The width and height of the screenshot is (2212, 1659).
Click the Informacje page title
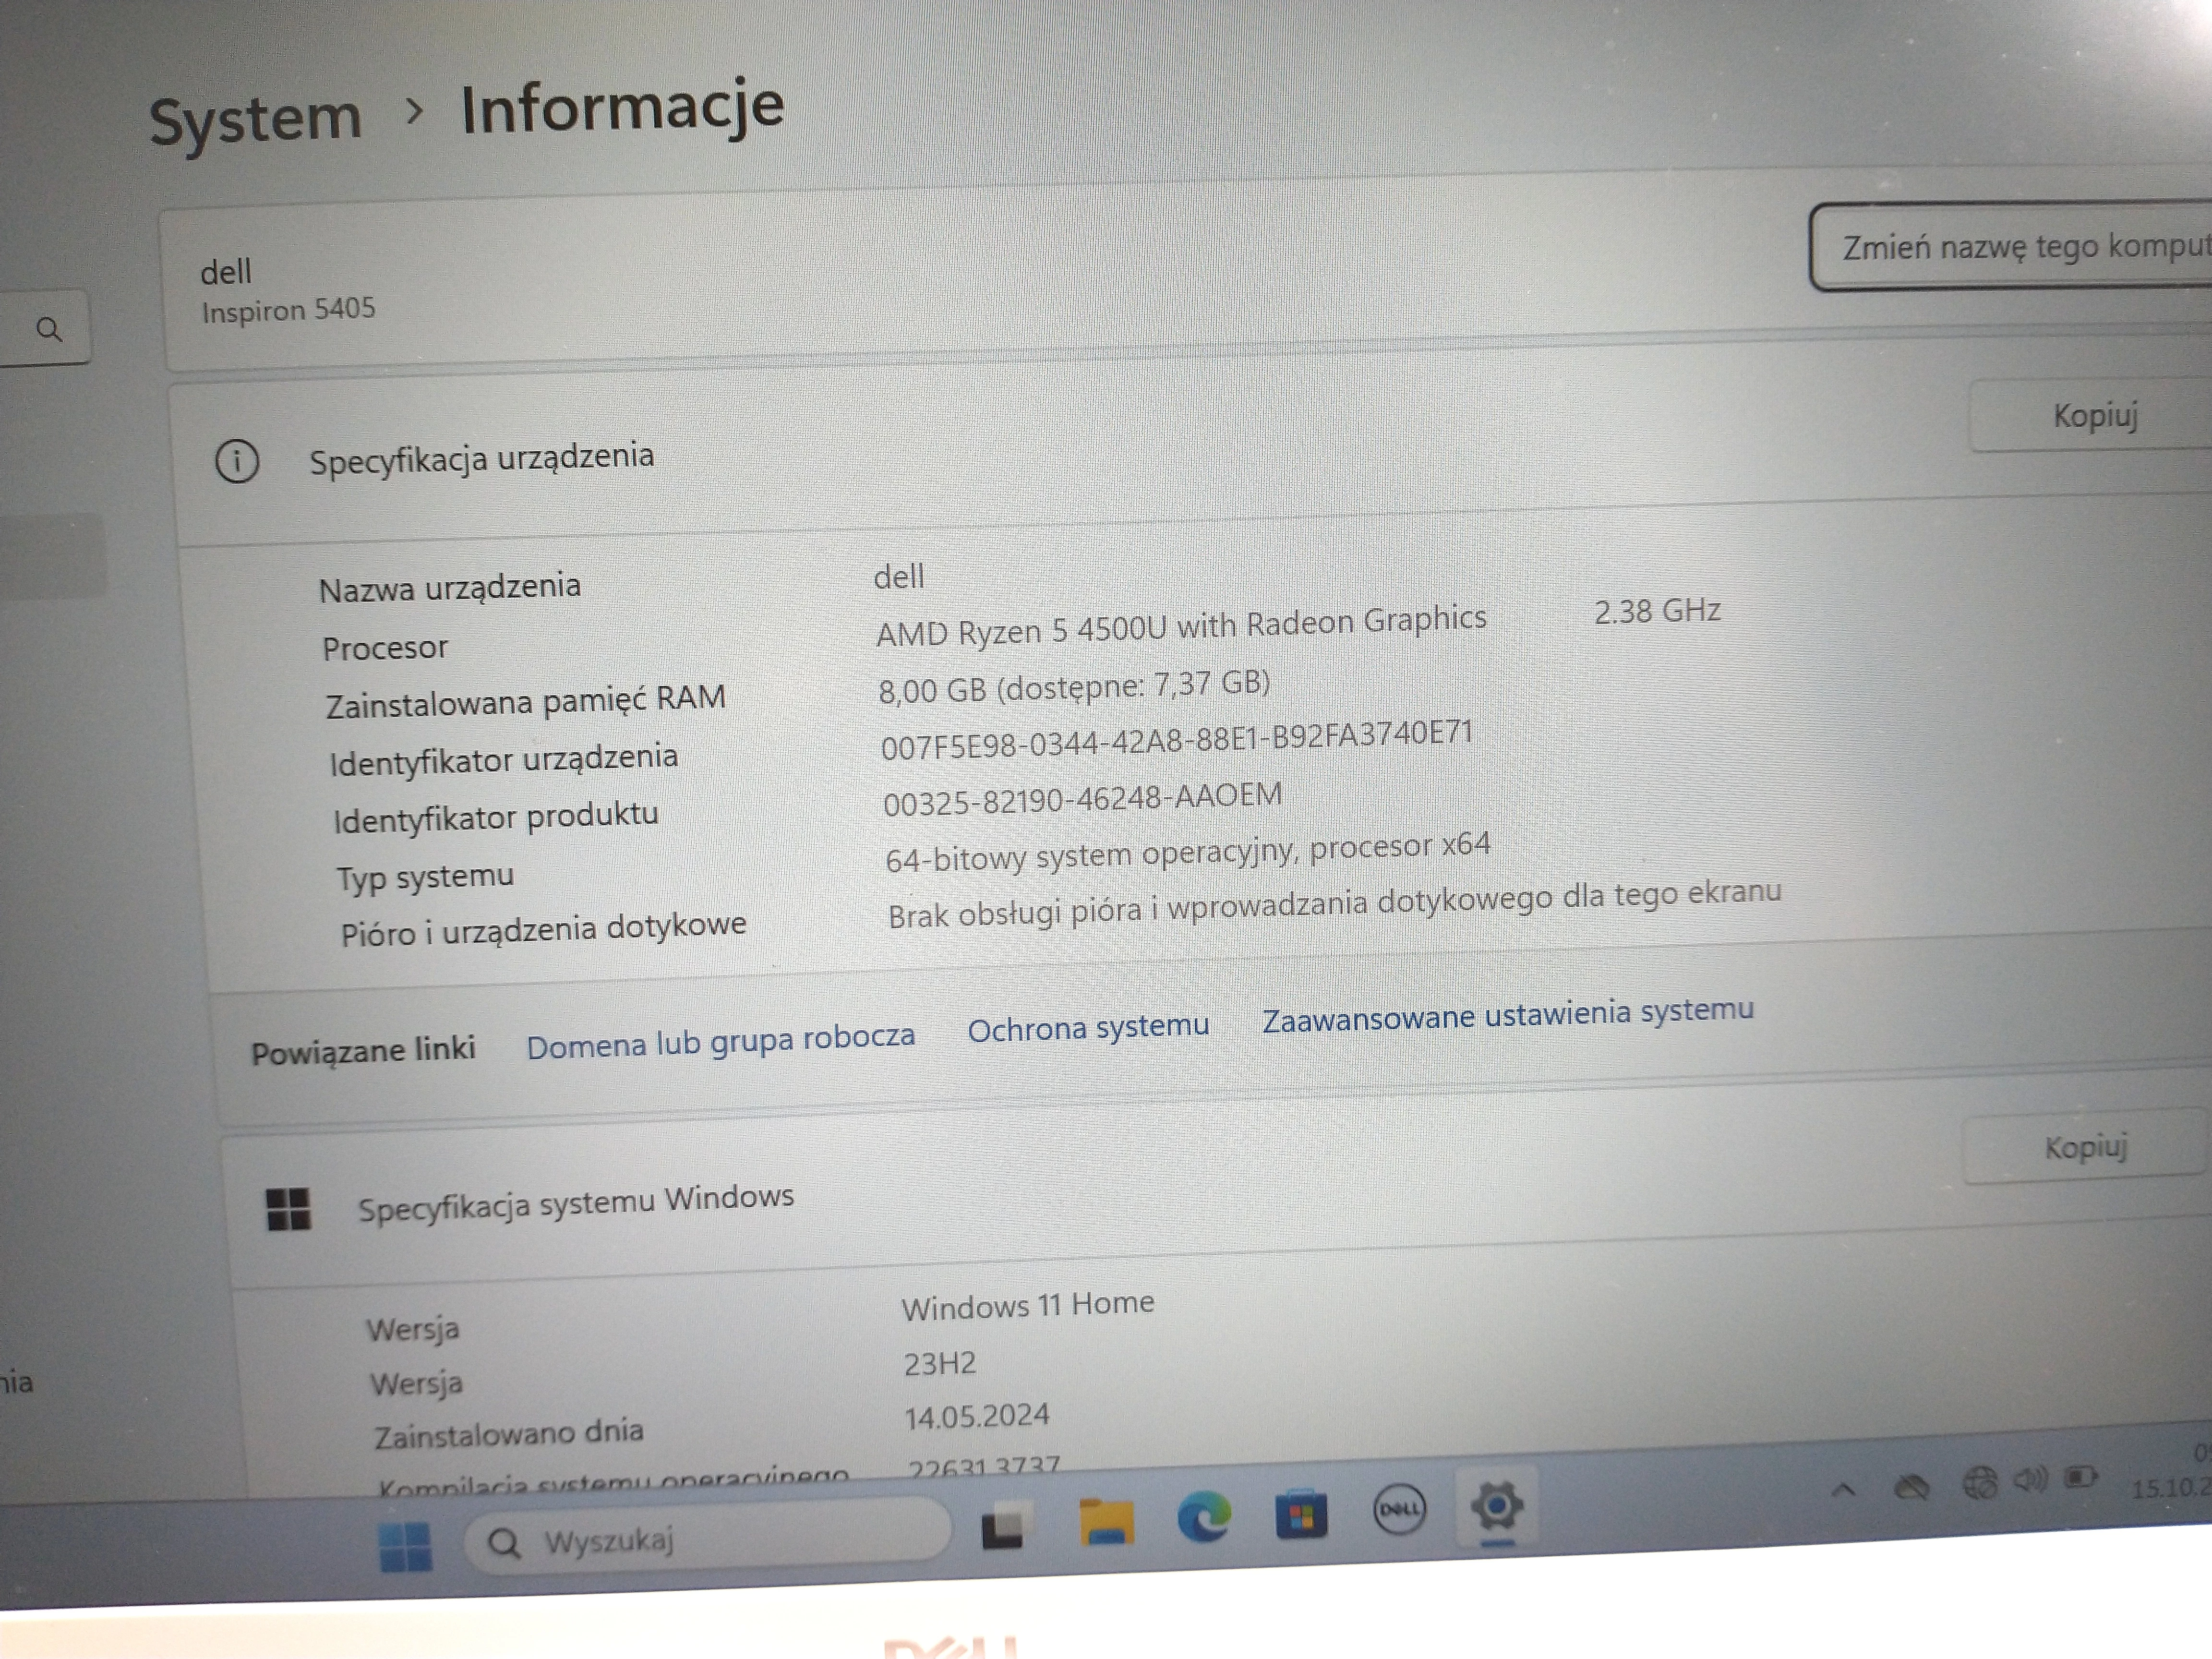tap(622, 107)
